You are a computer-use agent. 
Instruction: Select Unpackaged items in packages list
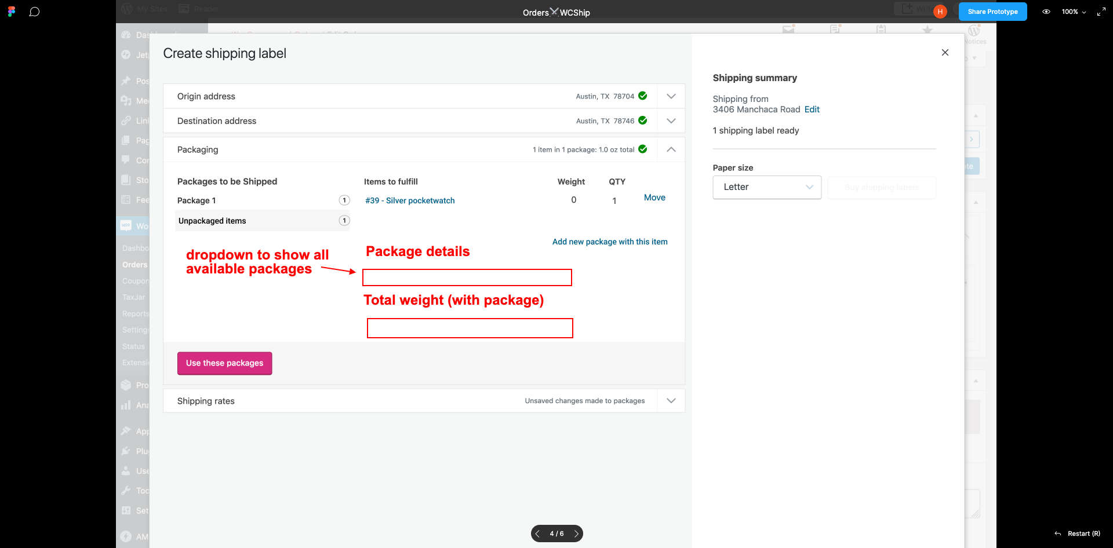pyautogui.click(x=263, y=221)
